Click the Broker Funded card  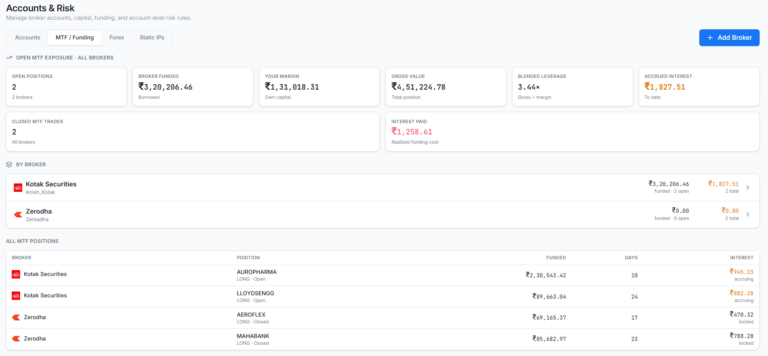tap(193, 87)
